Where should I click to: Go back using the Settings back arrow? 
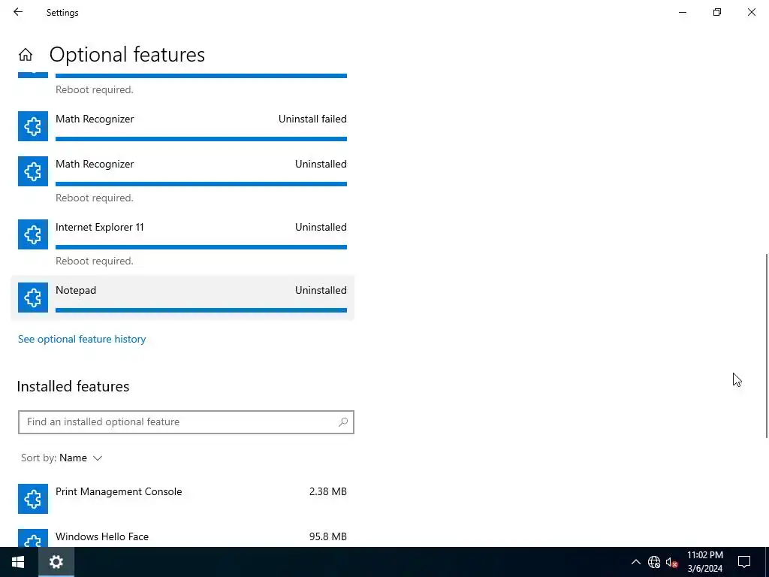pos(18,12)
